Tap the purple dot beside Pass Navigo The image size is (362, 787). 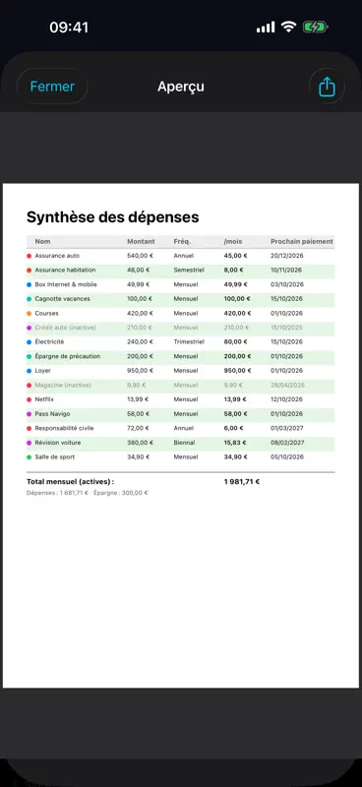[30, 414]
